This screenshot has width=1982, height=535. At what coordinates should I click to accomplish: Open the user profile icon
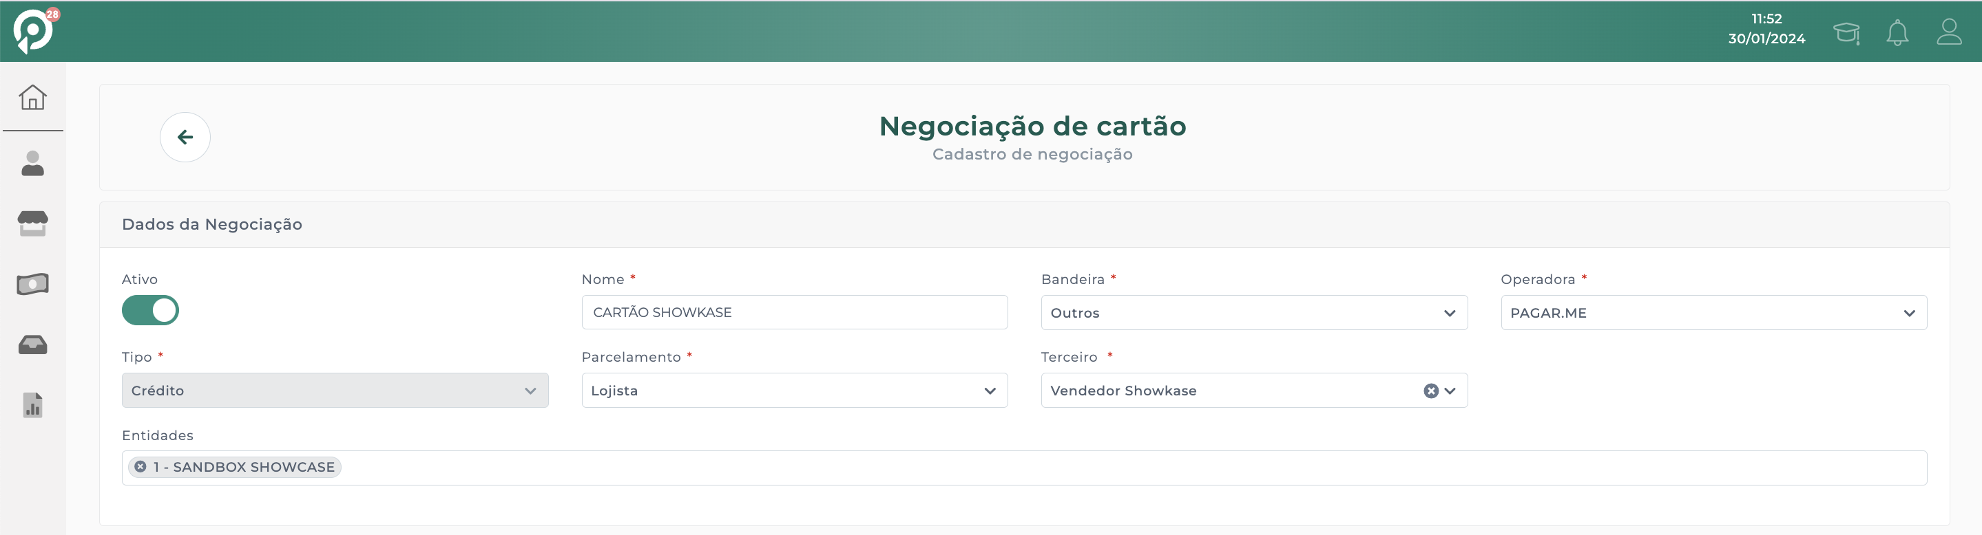coord(1948,32)
